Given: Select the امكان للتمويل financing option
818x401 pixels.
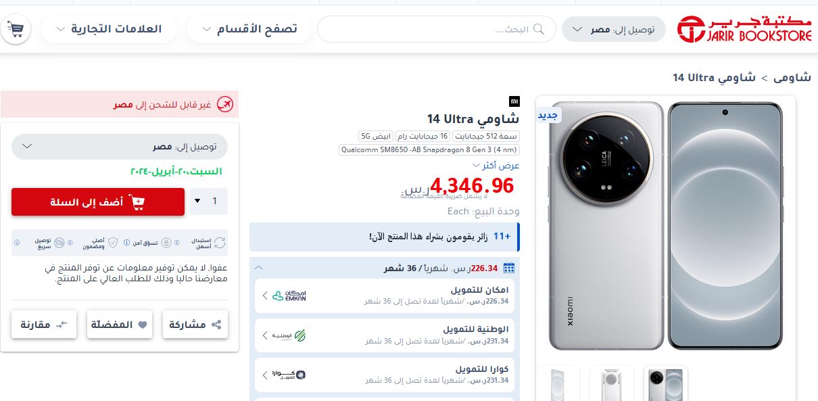Looking at the screenshot, I should pos(385,296).
